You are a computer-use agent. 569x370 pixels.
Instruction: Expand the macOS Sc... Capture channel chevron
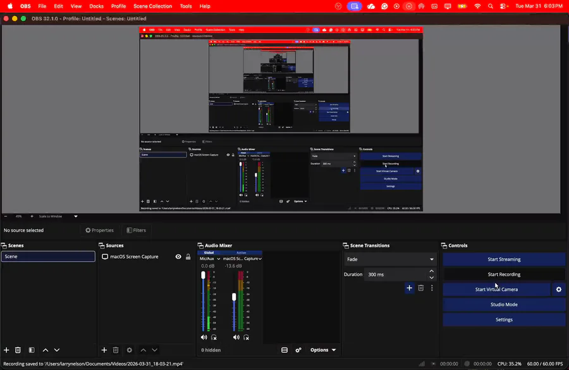(260, 259)
